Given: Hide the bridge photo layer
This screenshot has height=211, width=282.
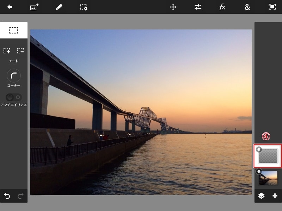Looking at the screenshot, I should (x=259, y=172).
